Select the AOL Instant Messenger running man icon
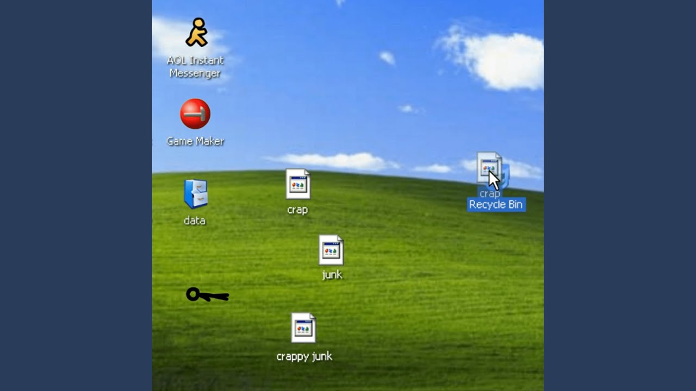696x391 pixels. tap(196, 32)
